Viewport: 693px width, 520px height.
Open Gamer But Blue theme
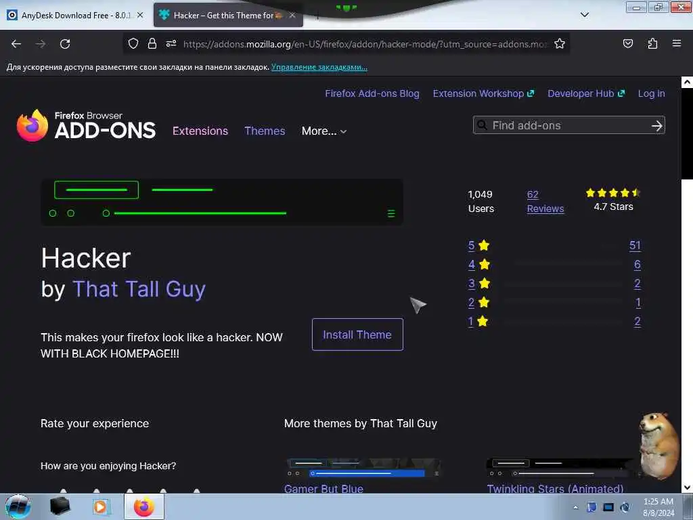[x=324, y=489]
